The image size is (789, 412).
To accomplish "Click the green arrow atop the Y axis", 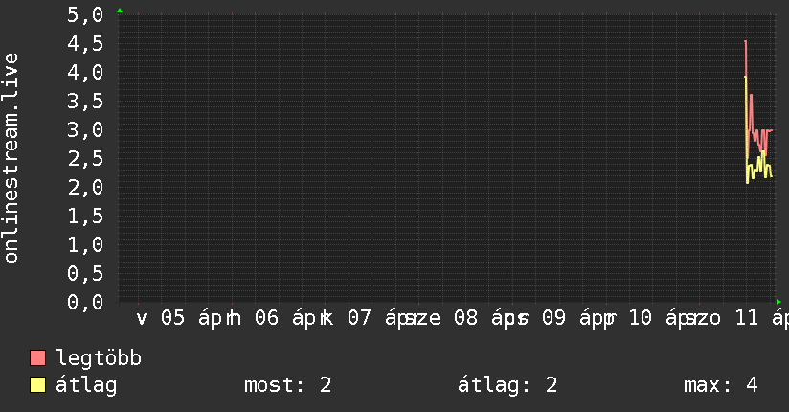I will [120, 11].
